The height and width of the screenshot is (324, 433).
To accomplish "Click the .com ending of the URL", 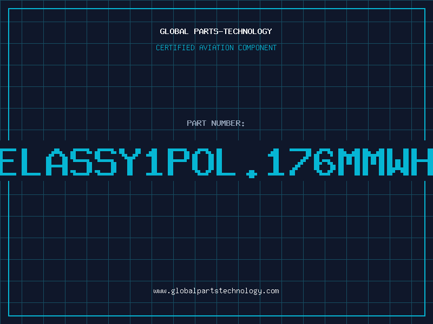I will point(270,291).
